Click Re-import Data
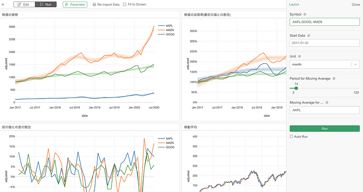 106,4
